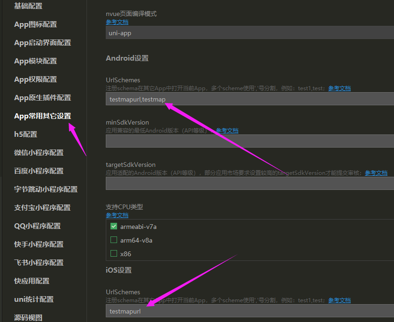Viewport: 394px width, 322px height.
Task: Enable the arm64-v8a CPU checkbox
Action: pyautogui.click(x=113, y=240)
